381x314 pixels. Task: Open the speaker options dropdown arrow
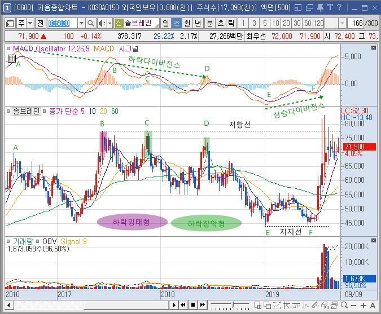(x=110, y=23)
